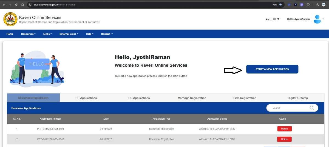Go to browser home page icon

pos(22,5)
